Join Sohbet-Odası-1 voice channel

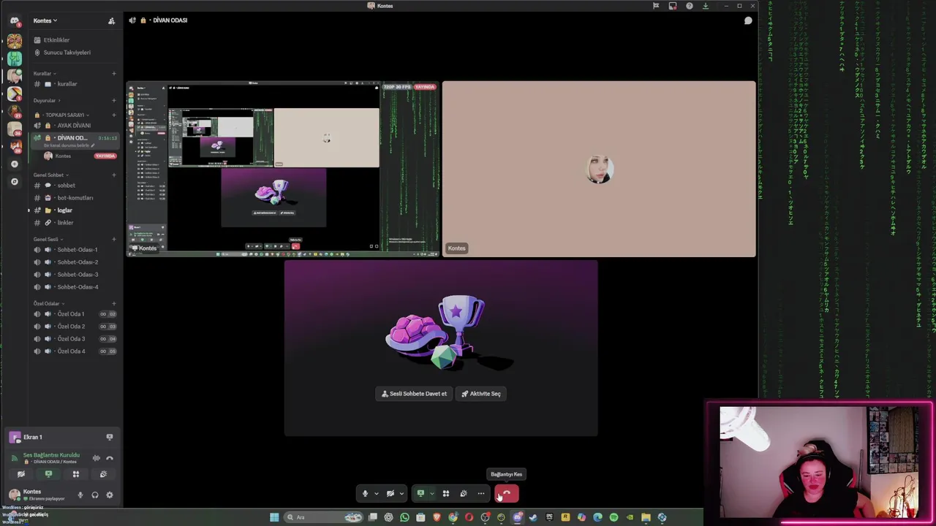[x=76, y=250]
